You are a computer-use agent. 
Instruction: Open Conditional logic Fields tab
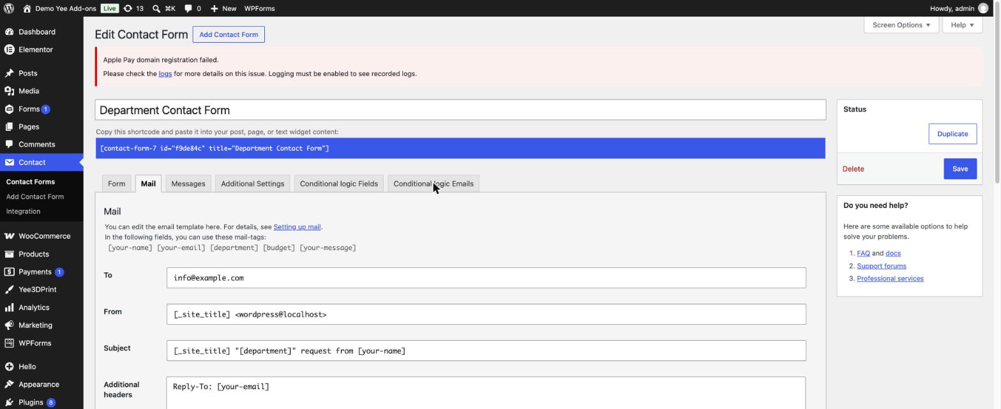coord(339,184)
